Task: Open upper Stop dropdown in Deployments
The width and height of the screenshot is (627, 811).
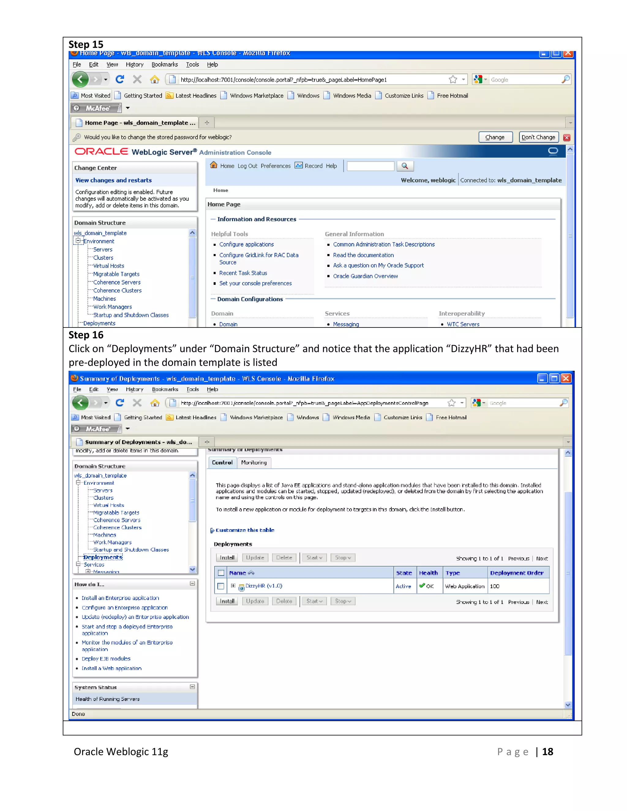Action: pyautogui.click(x=343, y=557)
